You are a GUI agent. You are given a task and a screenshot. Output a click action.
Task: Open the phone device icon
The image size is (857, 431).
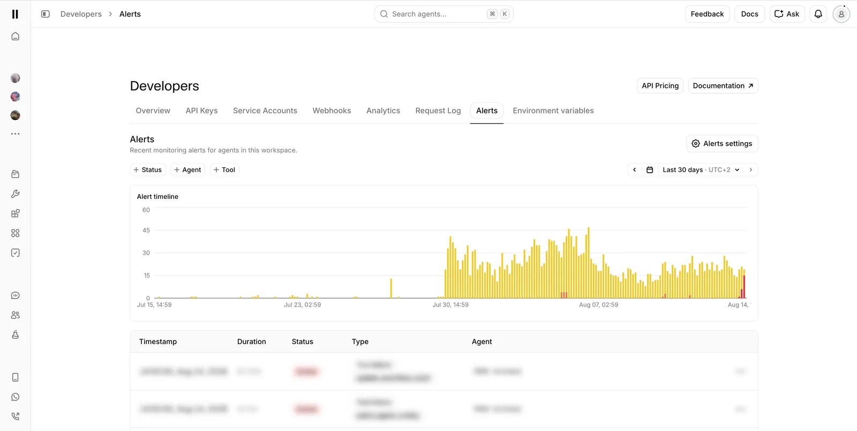pos(16,377)
